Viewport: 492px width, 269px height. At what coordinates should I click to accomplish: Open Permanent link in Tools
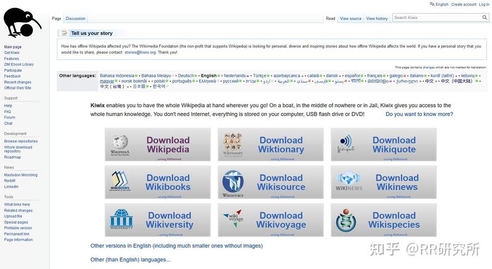click(17, 233)
